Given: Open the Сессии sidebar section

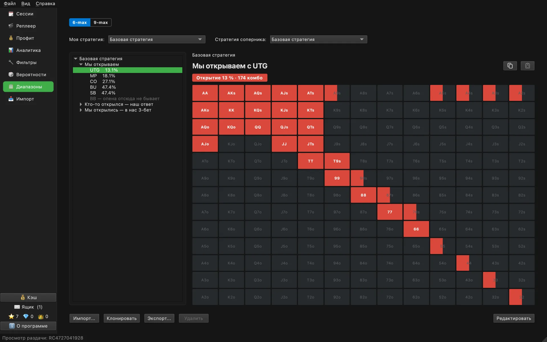Looking at the screenshot, I should pyautogui.click(x=28, y=14).
